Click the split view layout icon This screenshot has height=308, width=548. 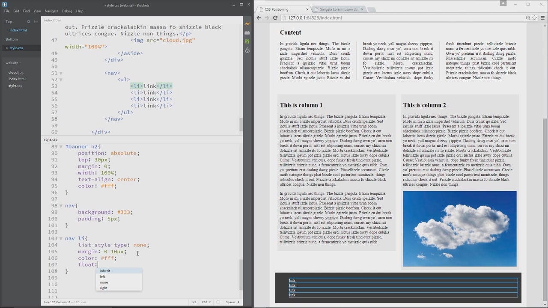point(36,21)
